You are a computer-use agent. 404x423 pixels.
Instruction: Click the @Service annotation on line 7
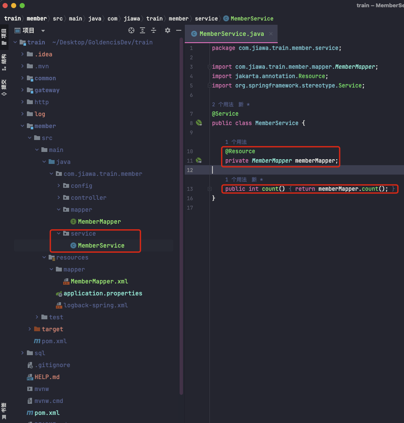pyautogui.click(x=225, y=114)
